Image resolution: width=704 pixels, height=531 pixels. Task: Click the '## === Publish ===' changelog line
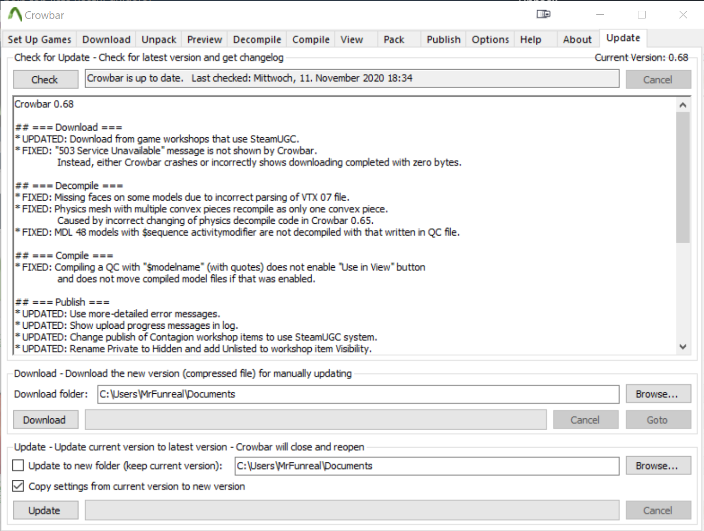(62, 302)
